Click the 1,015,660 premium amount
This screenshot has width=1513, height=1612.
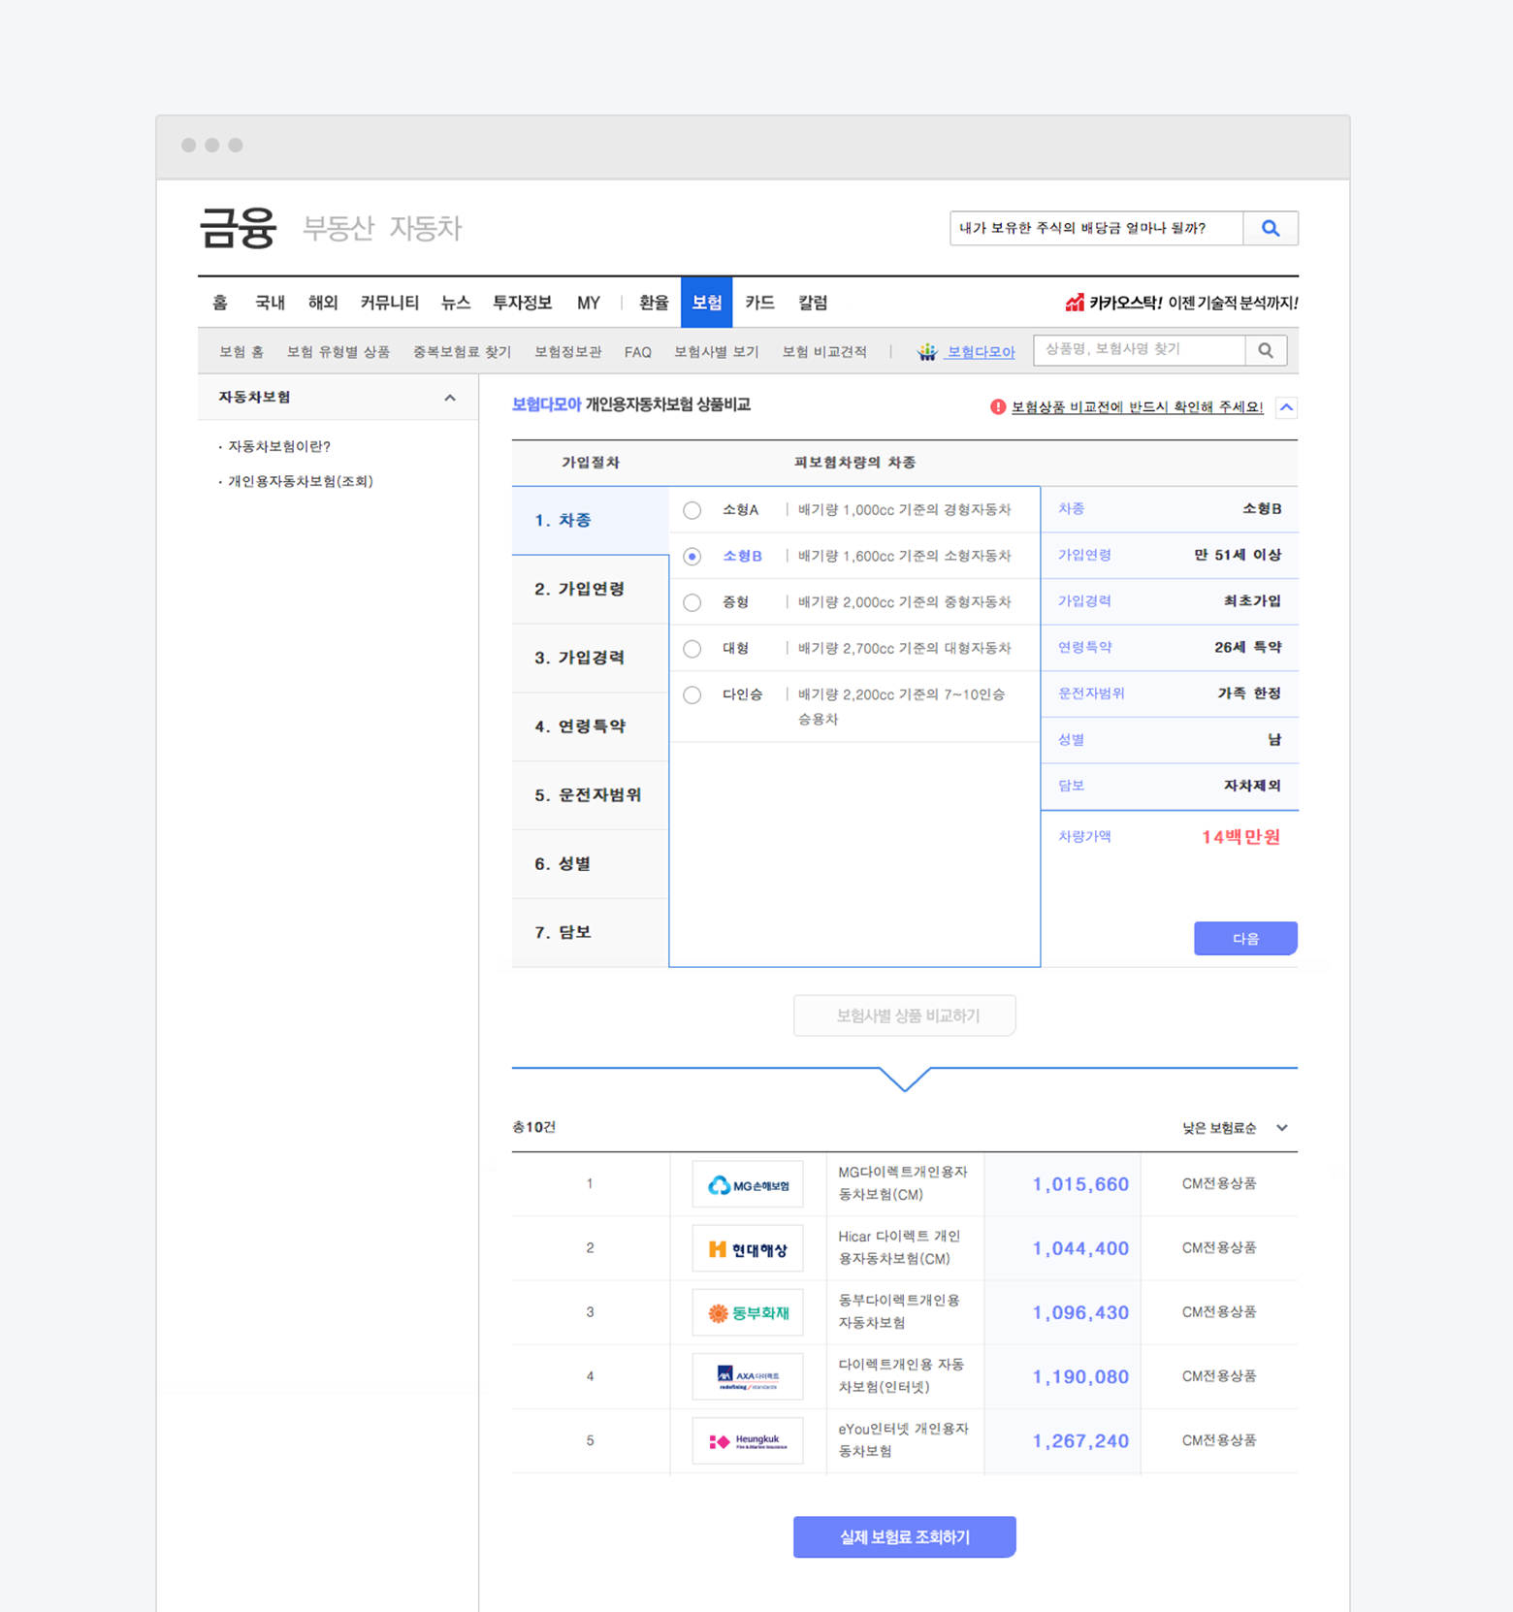click(x=1080, y=1184)
